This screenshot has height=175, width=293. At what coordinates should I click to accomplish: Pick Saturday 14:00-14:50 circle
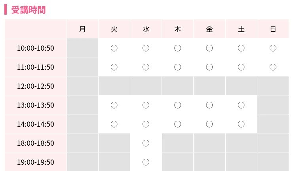[241, 124]
